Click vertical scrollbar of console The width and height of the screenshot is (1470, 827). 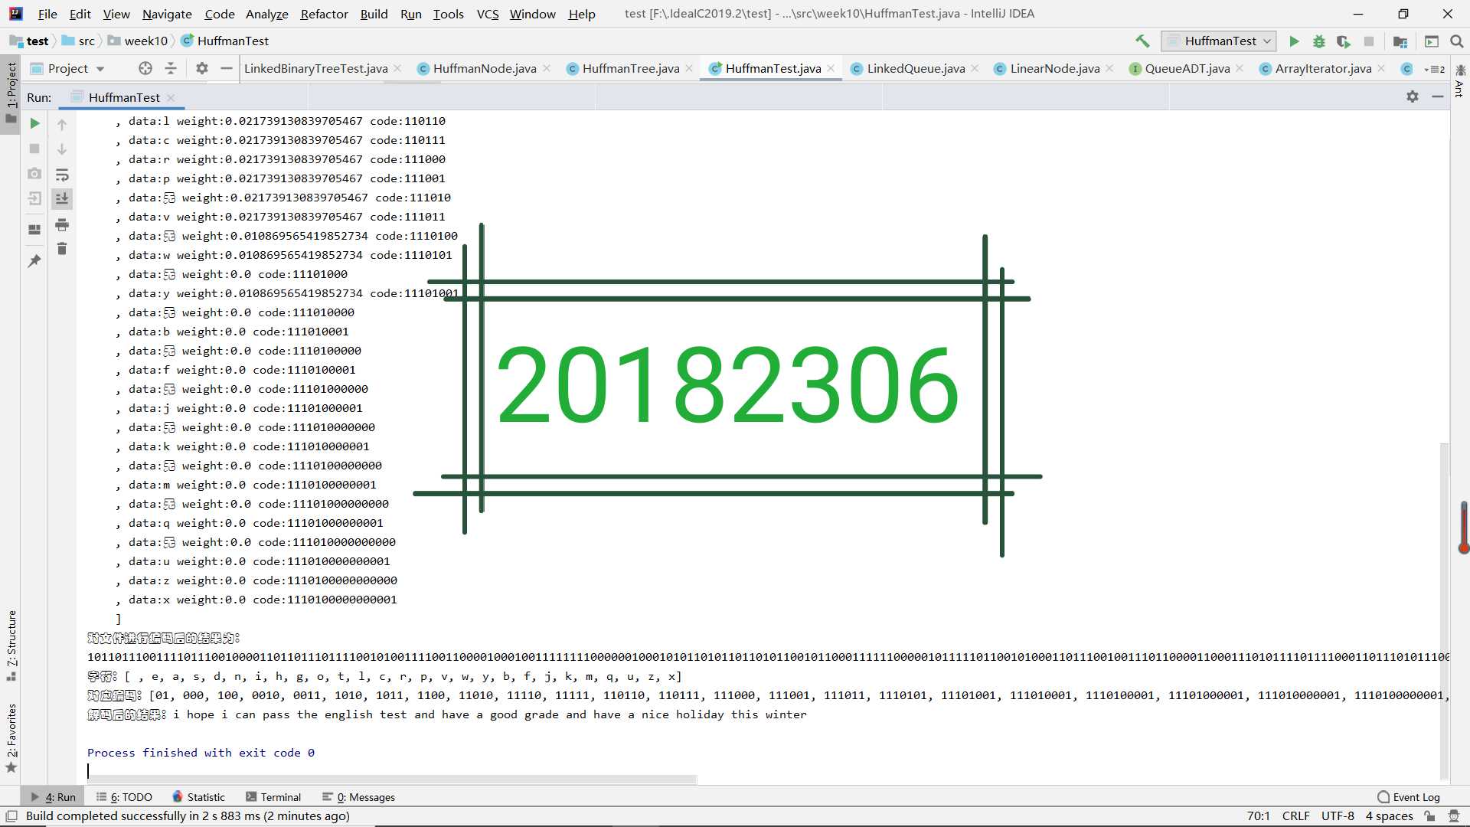pyautogui.click(x=1444, y=610)
